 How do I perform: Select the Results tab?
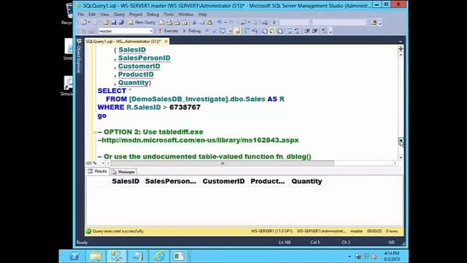[97, 172]
